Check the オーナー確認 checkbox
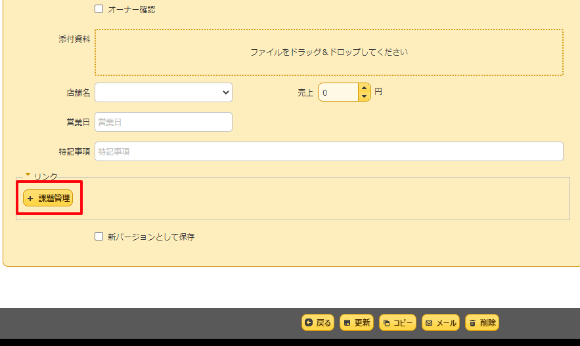Viewport: 580px width, 346px height. pos(99,9)
